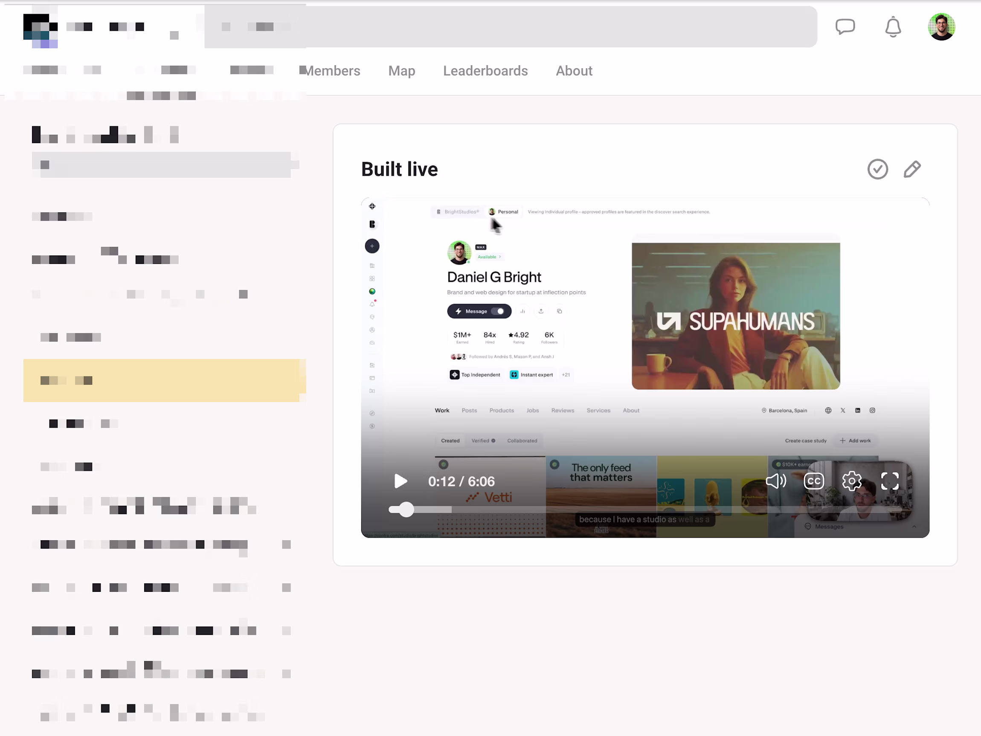Screen dimensions: 981x736
Task: Open the user profile avatar menu
Action: point(941,26)
